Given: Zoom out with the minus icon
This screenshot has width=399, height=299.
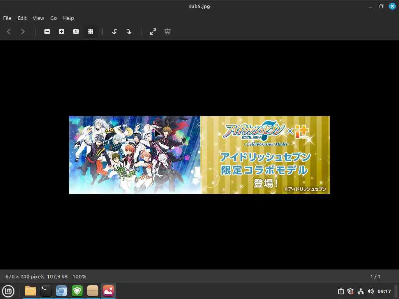Looking at the screenshot, I should (x=47, y=32).
